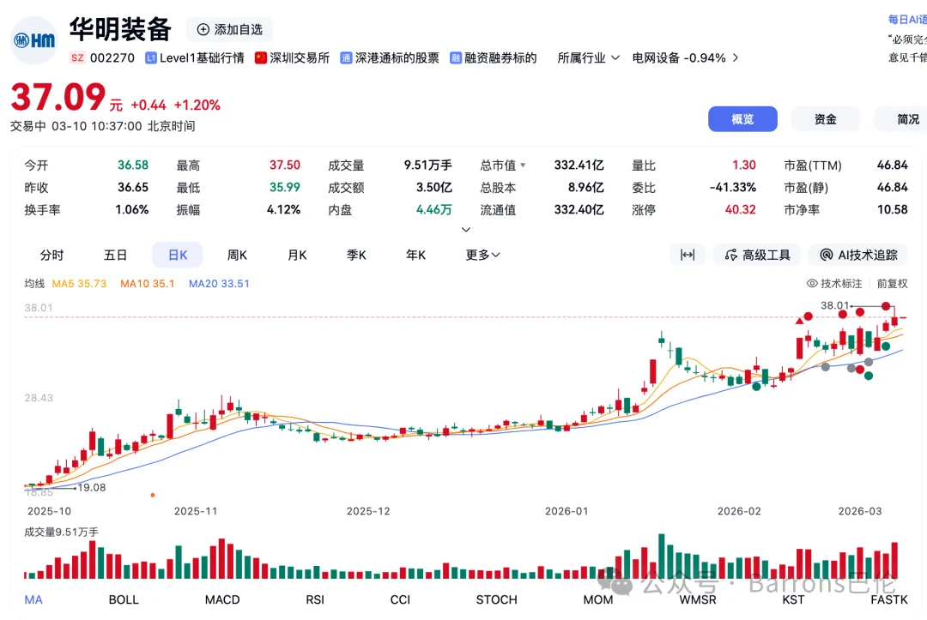Image resolution: width=927 pixels, height=620 pixels.
Task: Switch to the 概览 tab
Action: point(742,119)
